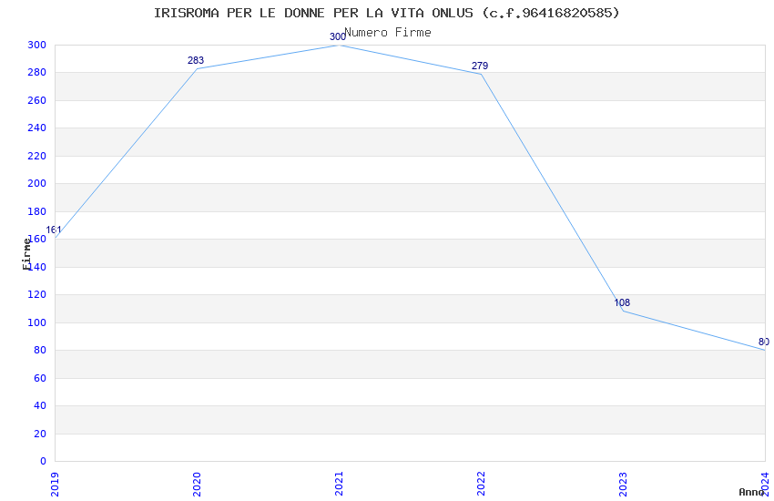Click y-axis tick value 0
Viewport: 774px width, 501px height.
(x=44, y=461)
